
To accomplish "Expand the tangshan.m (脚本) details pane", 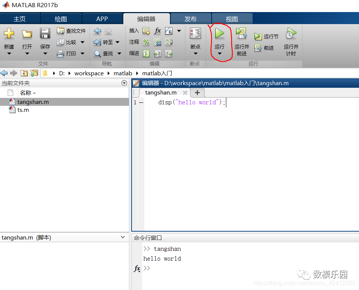I will [122, 237].
